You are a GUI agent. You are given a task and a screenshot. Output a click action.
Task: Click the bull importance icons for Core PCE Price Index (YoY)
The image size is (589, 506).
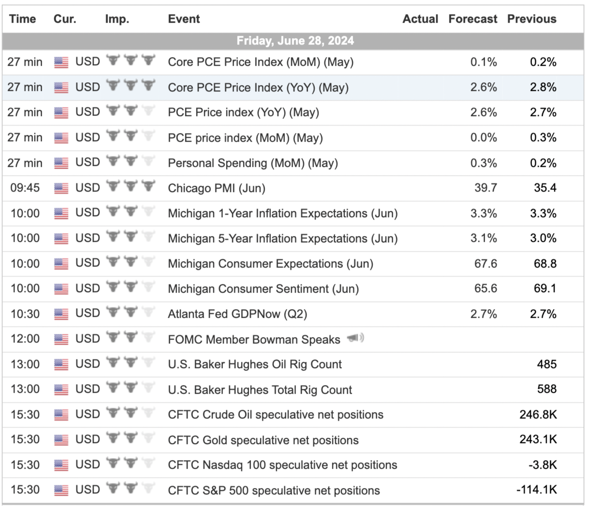pyautogui.click(x=131, y=86)
